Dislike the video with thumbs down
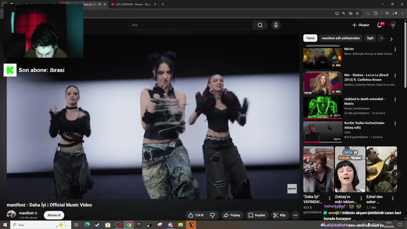Screen dimensions: 407x229 click(212, 215)
